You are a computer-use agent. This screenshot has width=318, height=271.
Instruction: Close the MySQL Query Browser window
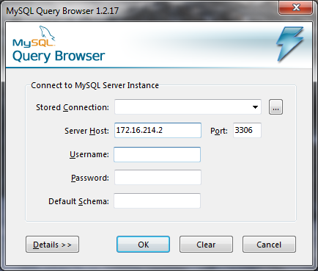[x=296, y=8]
